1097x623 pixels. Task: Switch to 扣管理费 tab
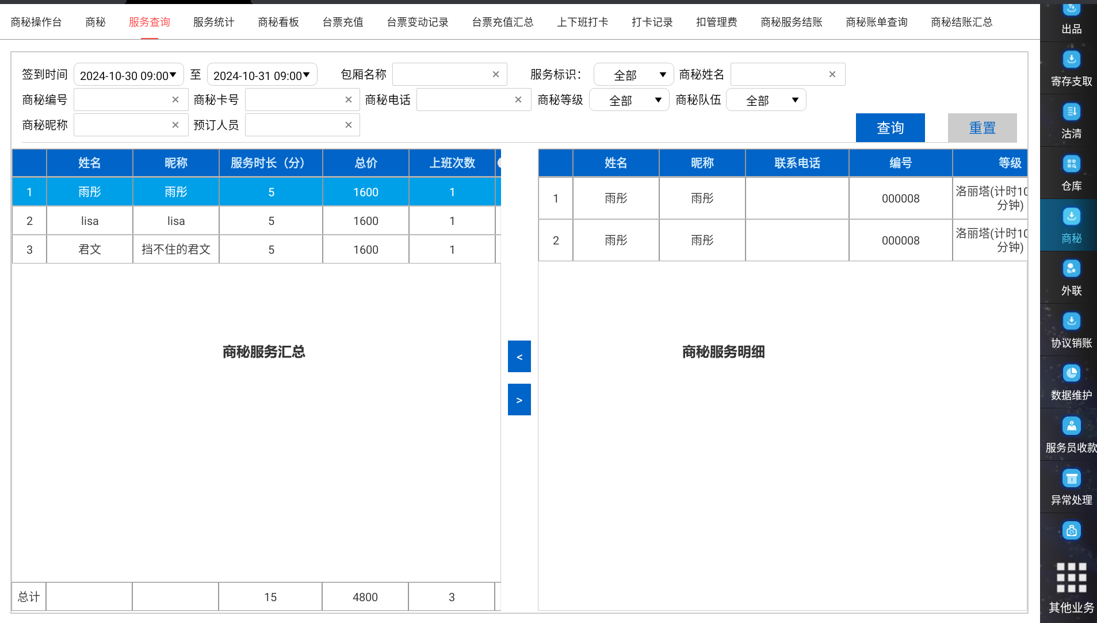click(x=717, y=22)
